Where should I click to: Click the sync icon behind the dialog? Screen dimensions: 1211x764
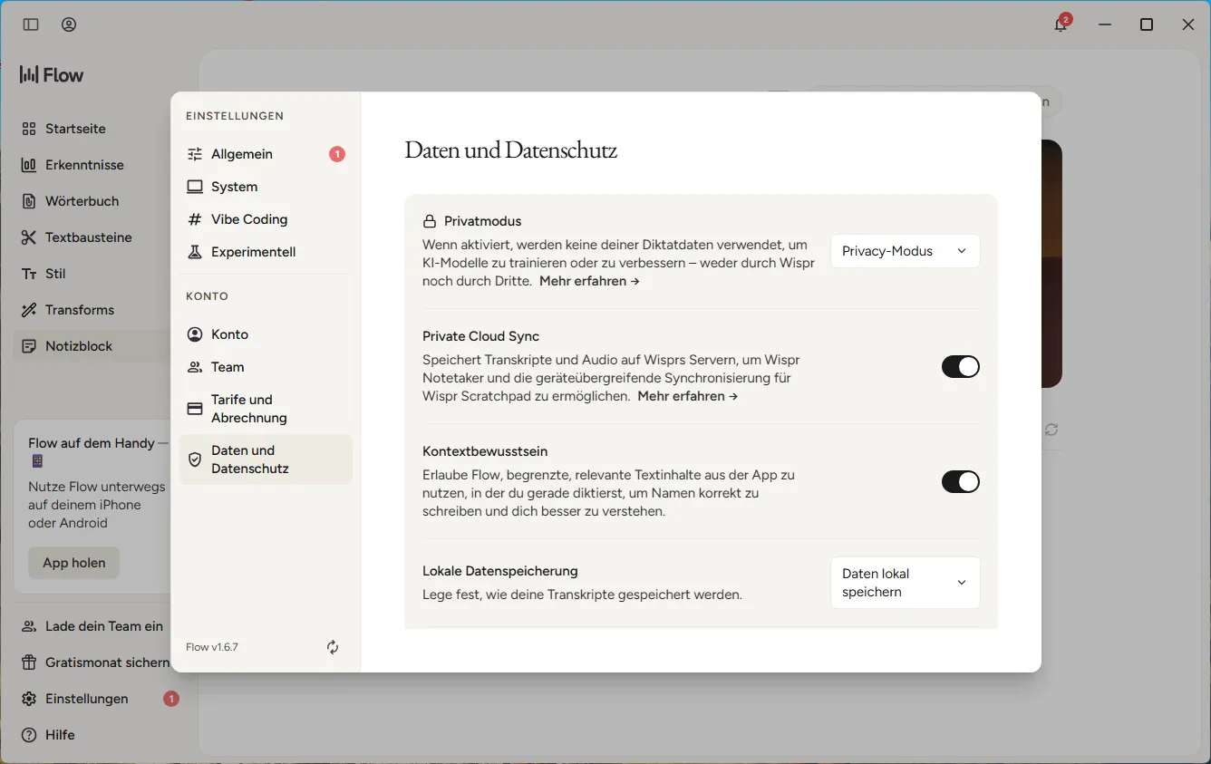pos(1051,430)
